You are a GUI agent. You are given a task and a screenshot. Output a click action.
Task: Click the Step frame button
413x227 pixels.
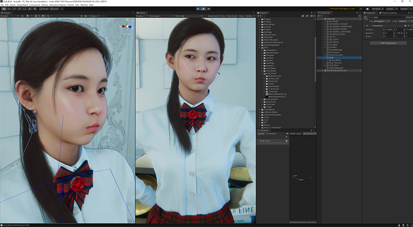pyautogui.click(x=209, y=9)
